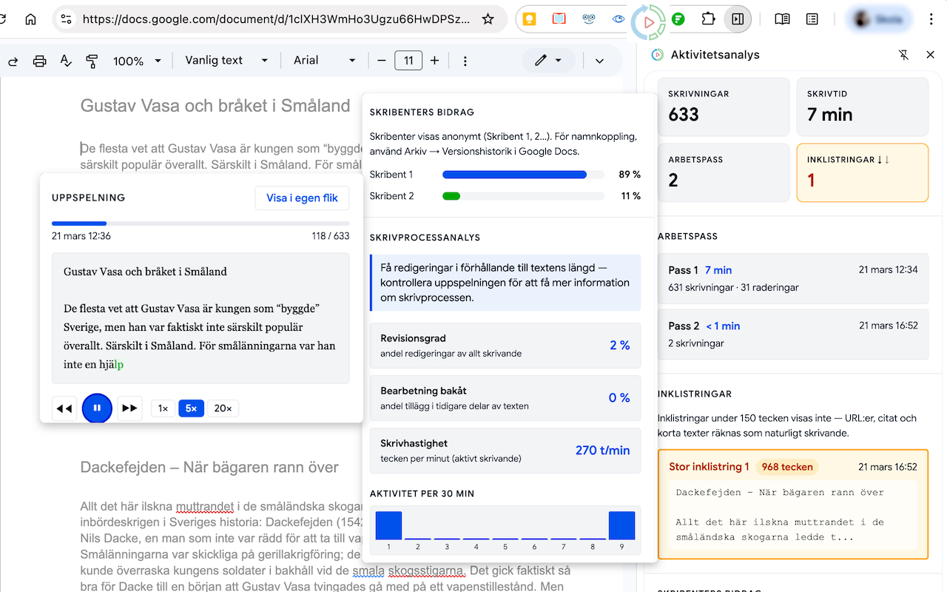Open the browser home page

[30, 19]
